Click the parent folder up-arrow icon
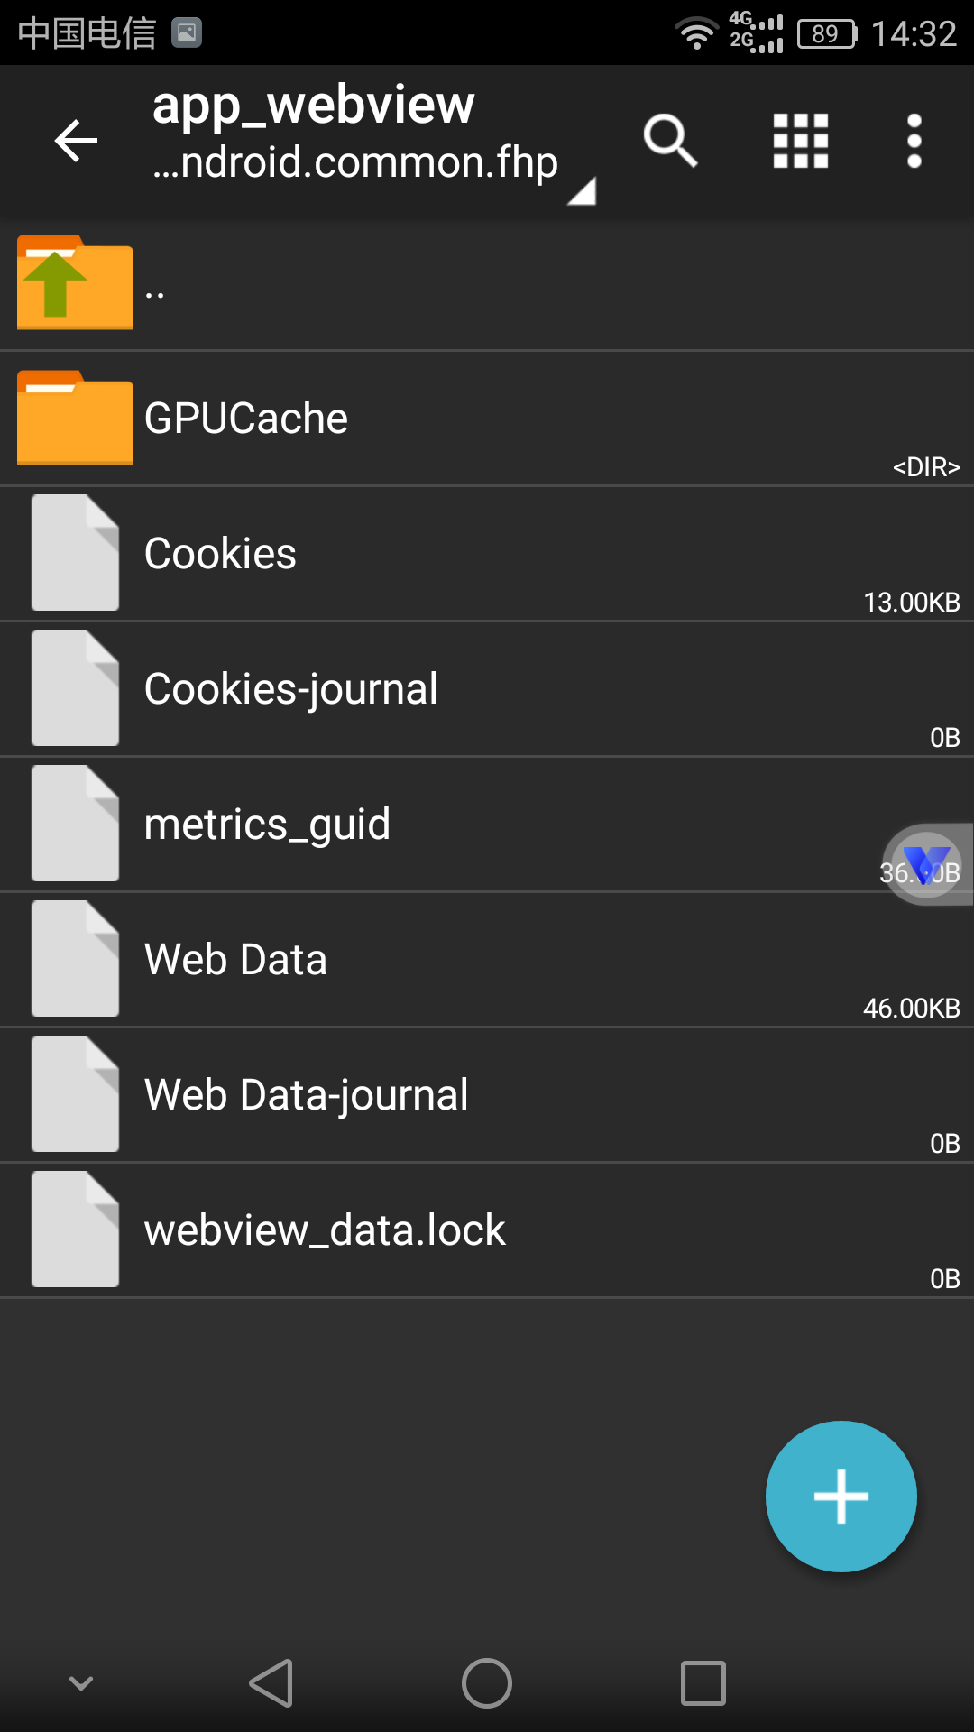Viewport: 974px width, 1732px height. point(75,282)
